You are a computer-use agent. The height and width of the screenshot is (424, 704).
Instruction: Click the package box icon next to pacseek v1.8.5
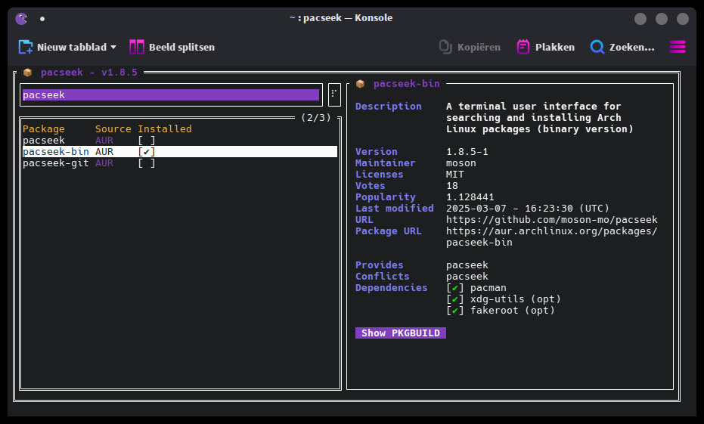tap(27, 73)
